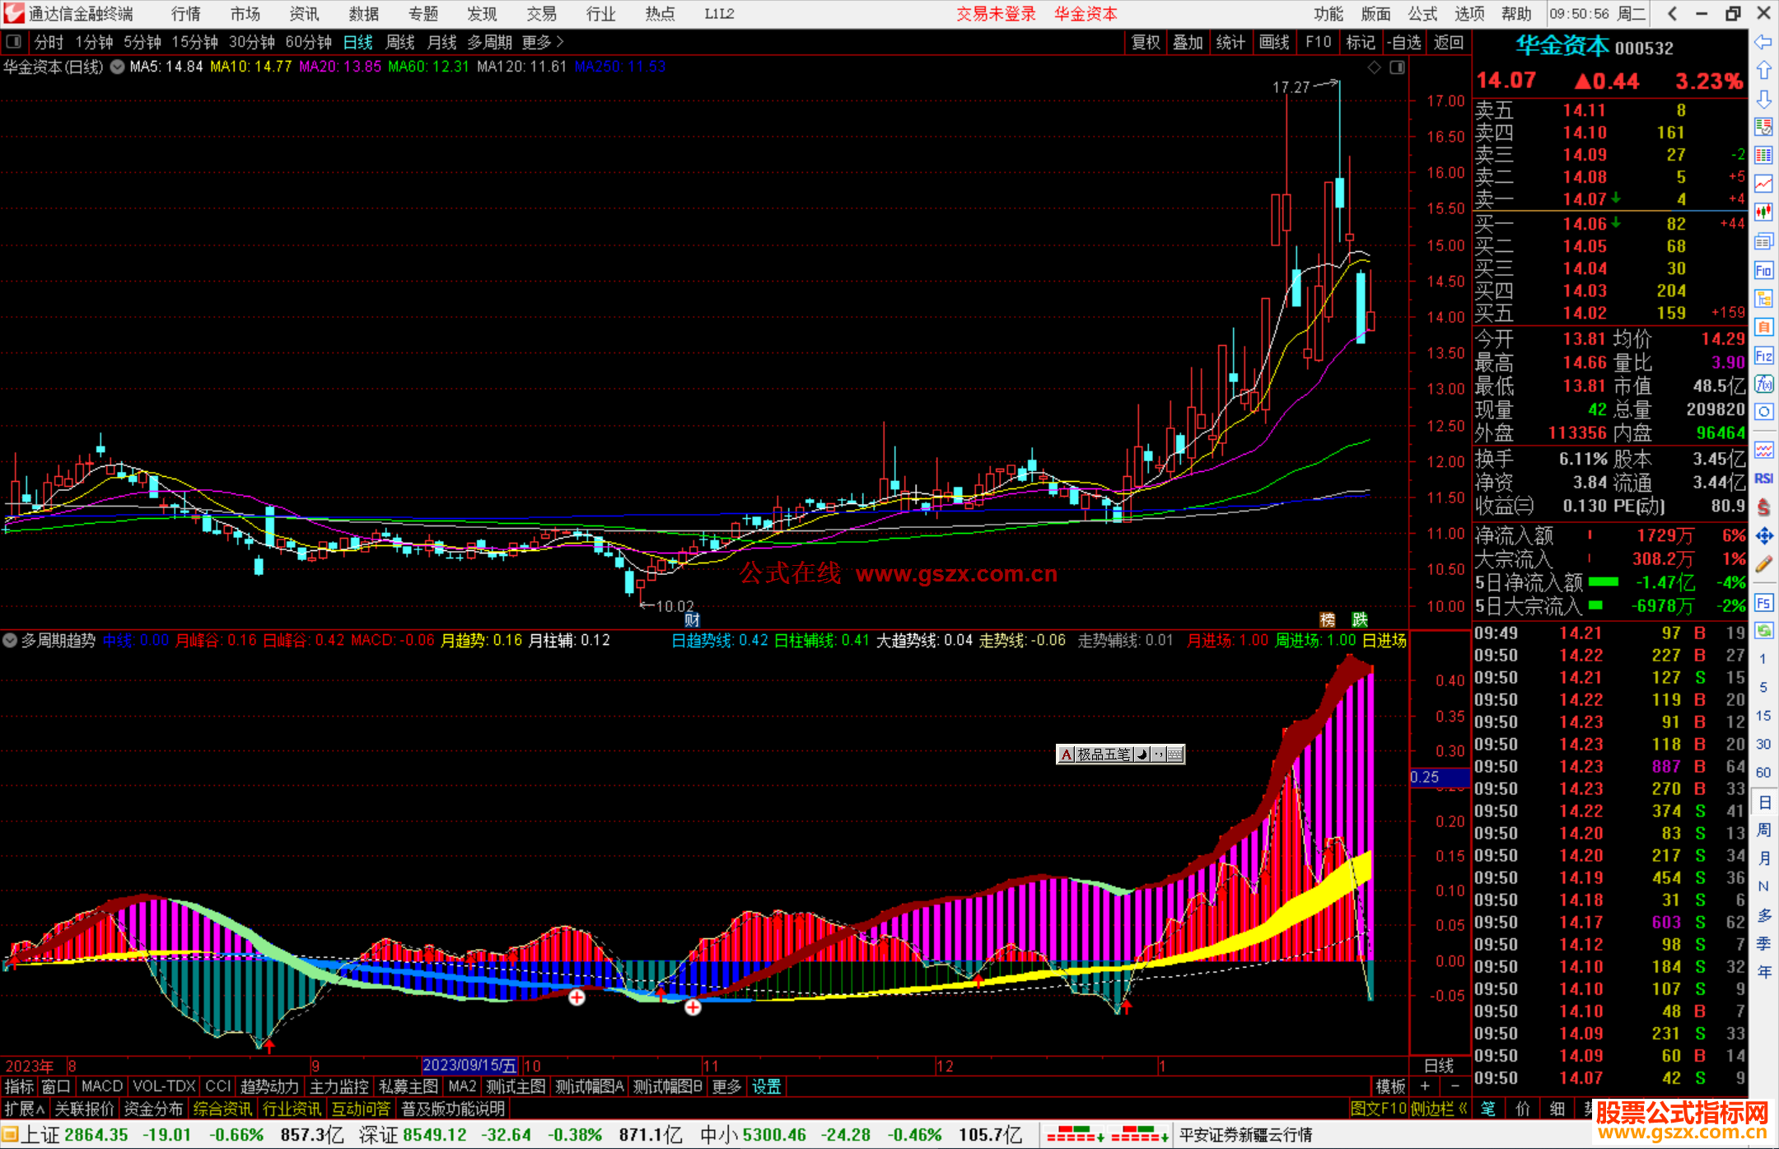Click the 复权 button above the chart

tap(1146, 42)
